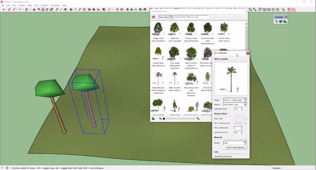
Task: Open the Camera menu
Action: pos(22,5)
